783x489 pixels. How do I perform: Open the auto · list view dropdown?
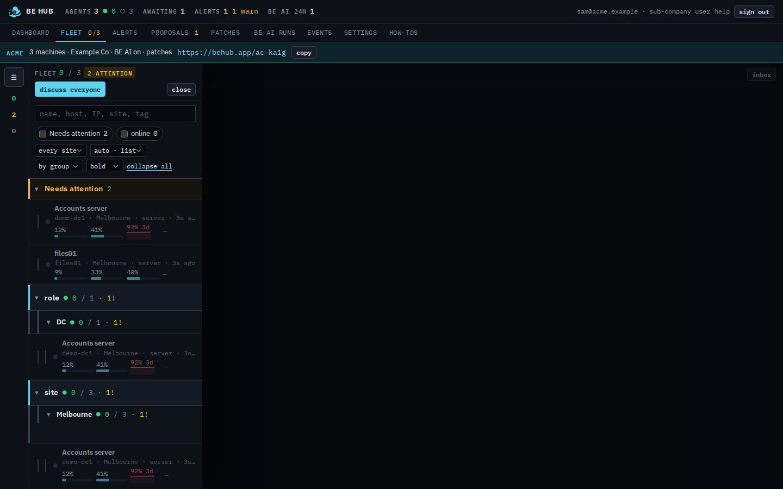click(x=118, y=151)
